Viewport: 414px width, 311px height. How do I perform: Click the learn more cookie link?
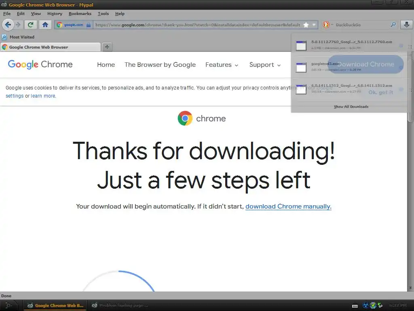[43, 96]
